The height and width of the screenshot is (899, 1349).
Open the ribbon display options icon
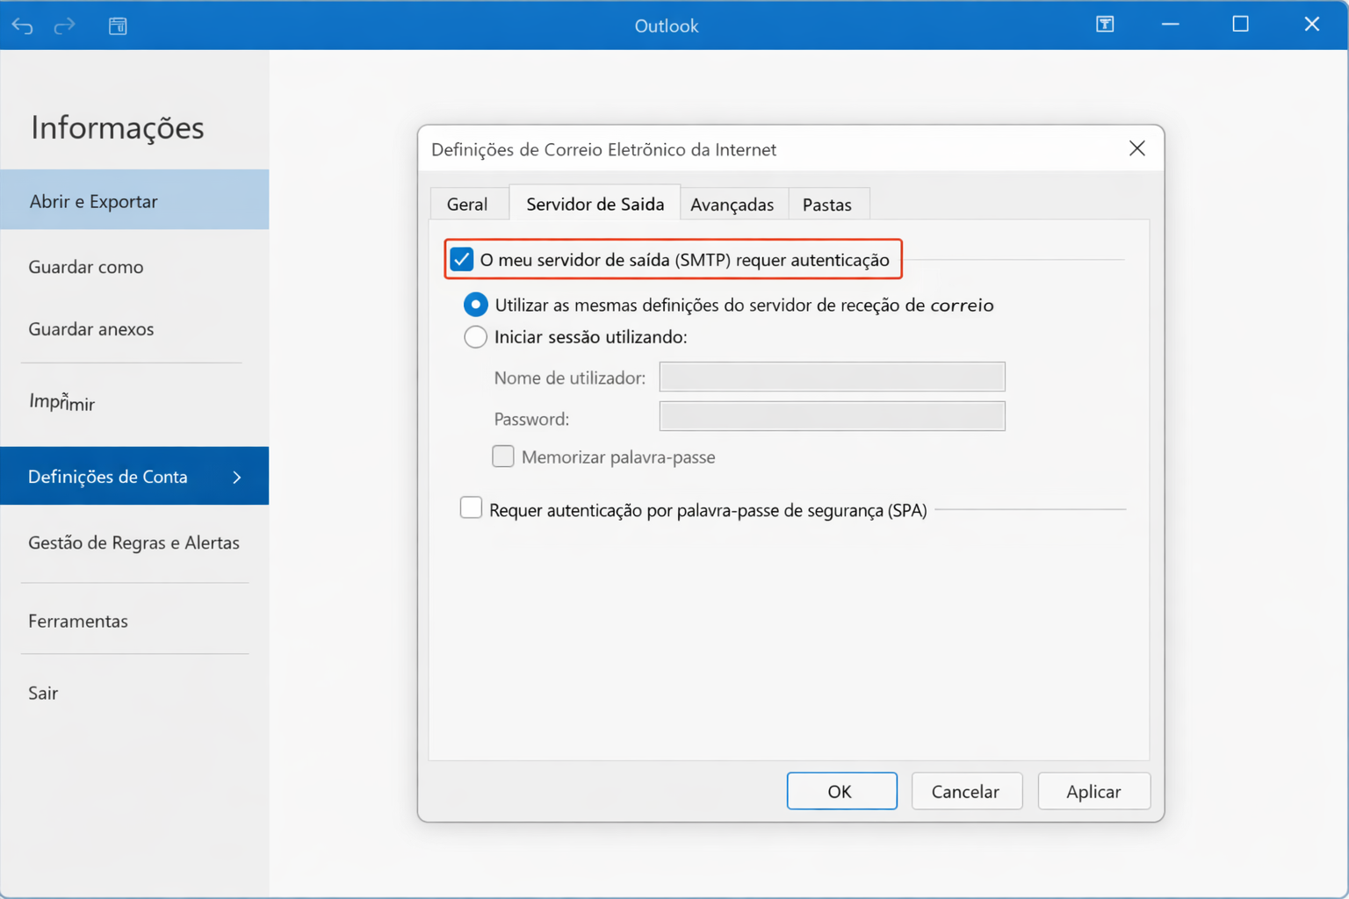click(x=1105, y=25)
